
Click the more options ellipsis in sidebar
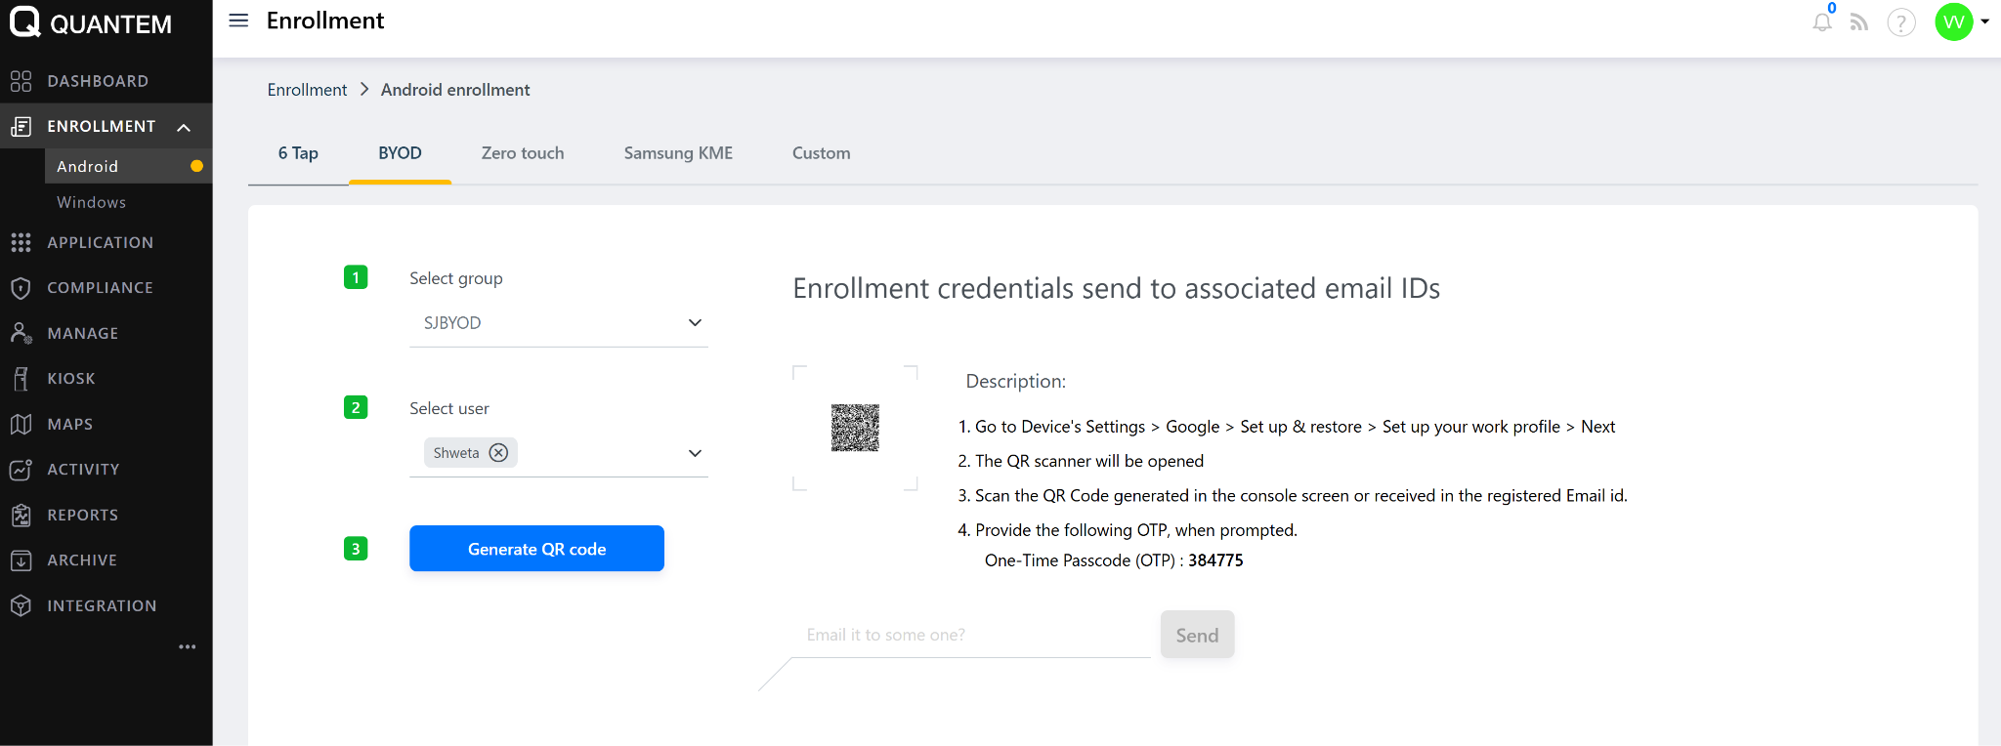pos(188,646)
